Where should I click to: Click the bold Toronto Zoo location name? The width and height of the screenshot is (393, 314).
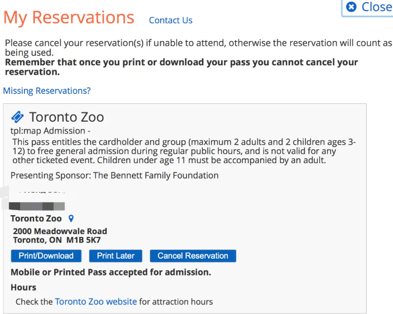click(36, 218)
